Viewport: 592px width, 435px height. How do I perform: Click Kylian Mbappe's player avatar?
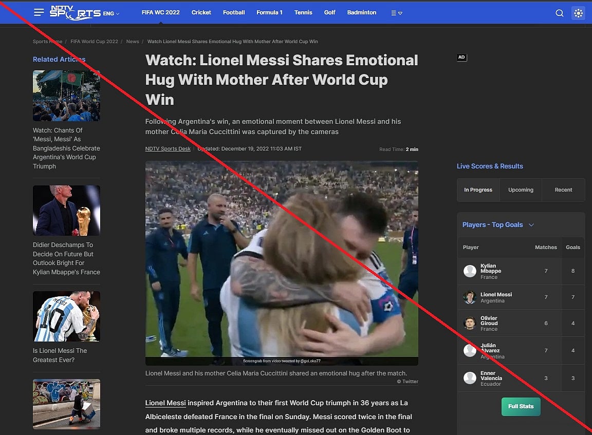(x=470, y=271)
